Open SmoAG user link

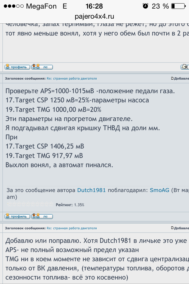click(x=159, y=190)
